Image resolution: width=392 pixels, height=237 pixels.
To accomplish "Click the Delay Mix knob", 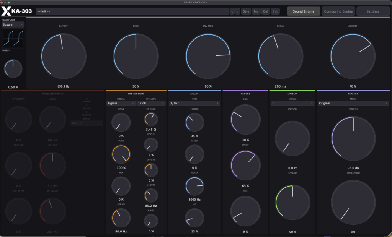I will point(194,218).
